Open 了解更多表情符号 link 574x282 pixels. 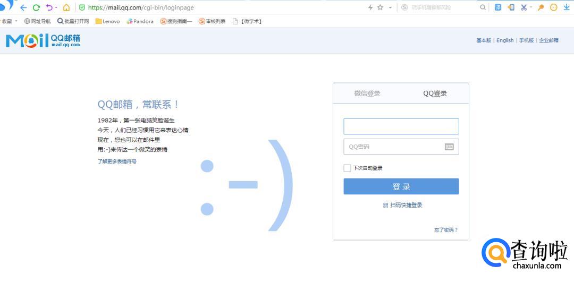[117, 161]
